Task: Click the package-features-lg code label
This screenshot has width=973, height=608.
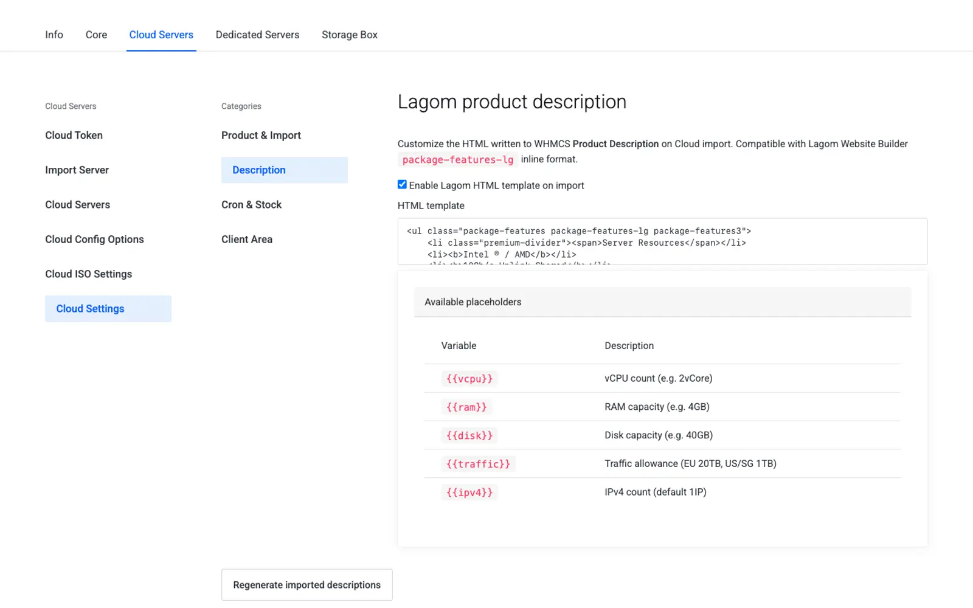Action: 458,160
